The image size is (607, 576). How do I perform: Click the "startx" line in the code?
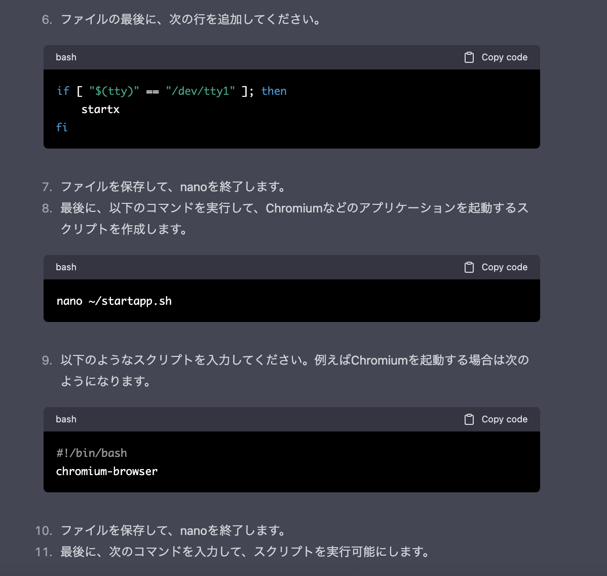(100, 110)
